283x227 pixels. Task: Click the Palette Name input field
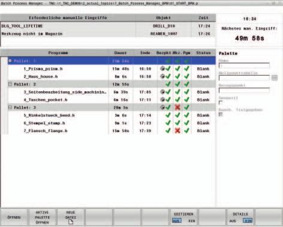pos(244,65)
